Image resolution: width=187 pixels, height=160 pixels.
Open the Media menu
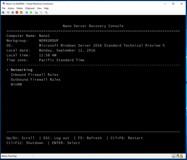point(20,8)
